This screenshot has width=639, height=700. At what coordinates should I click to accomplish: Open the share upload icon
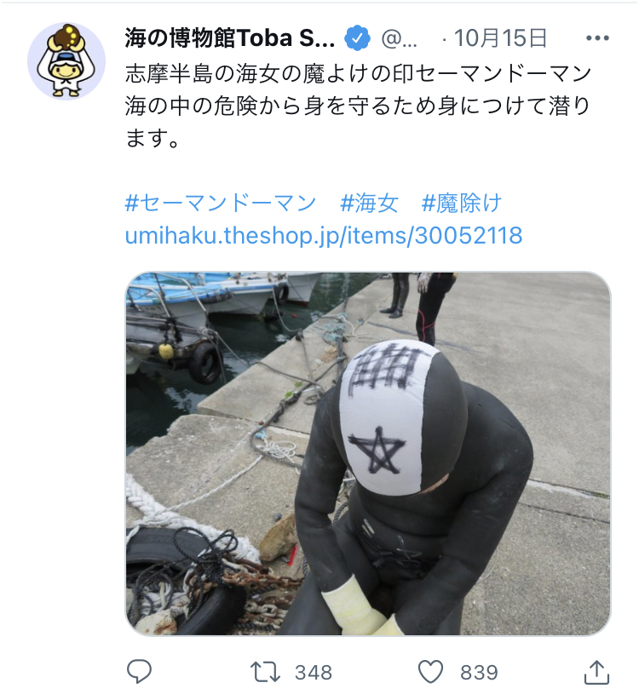(596, 672)
